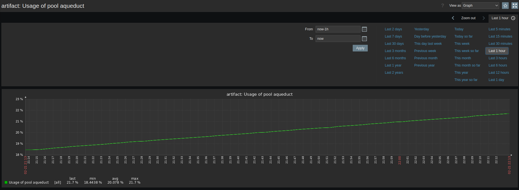Image resolution: width=519 pixels, height=190 pixels.
Task: Go to next time period arrow
Action: 484,18
